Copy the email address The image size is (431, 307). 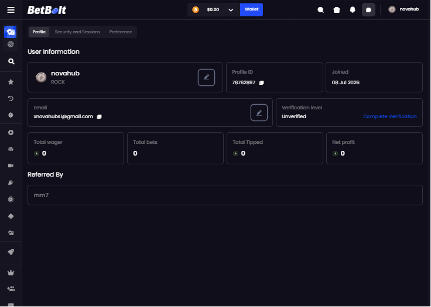(99, 117)
